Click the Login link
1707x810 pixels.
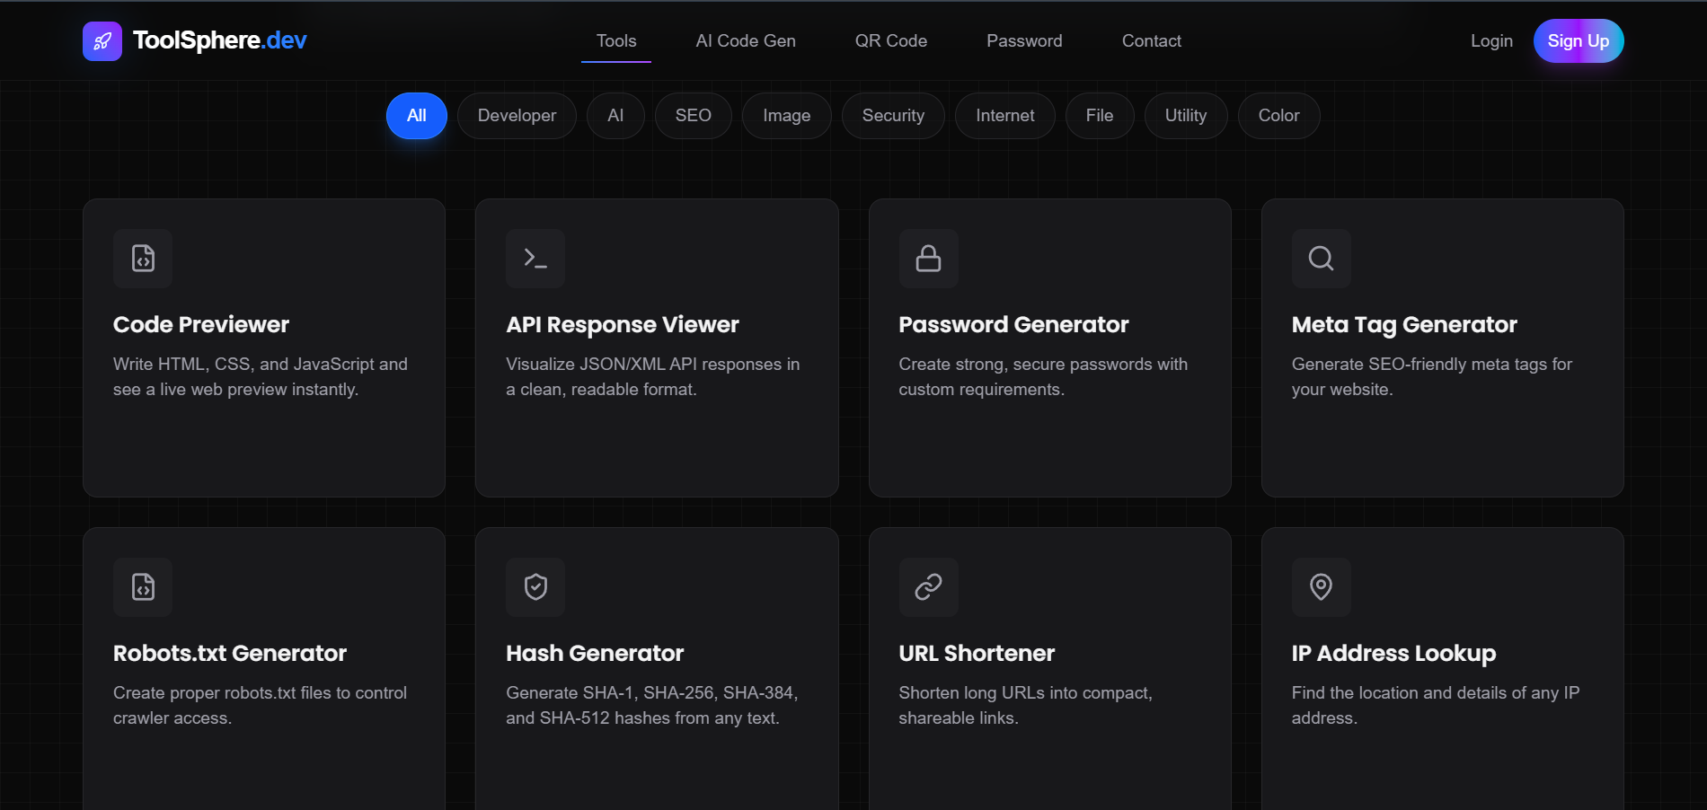click(x=1491, y=40)
